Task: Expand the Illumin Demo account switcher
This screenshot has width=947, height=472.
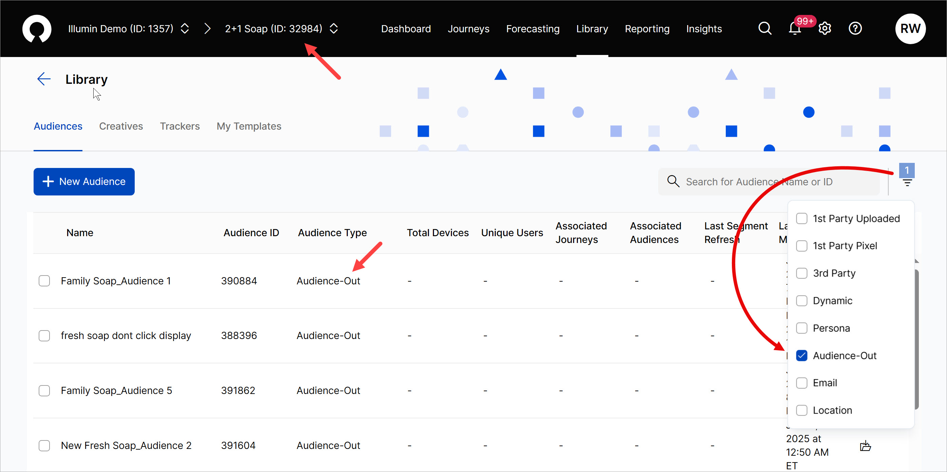Action: 185,29
